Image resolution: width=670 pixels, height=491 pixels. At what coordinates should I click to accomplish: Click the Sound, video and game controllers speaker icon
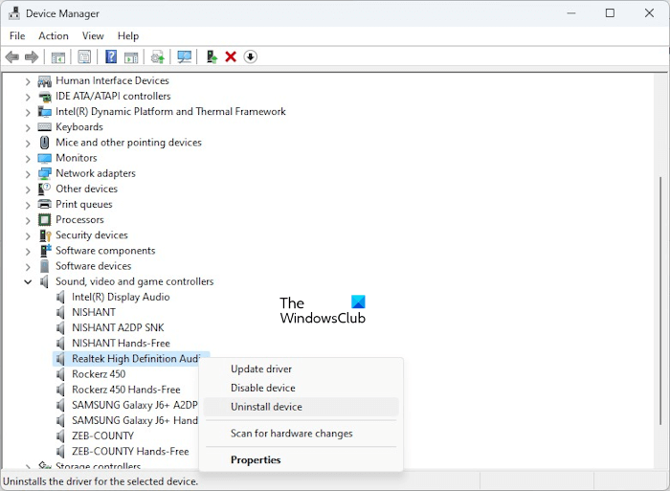pyautogui.click(x=44, y=281)
